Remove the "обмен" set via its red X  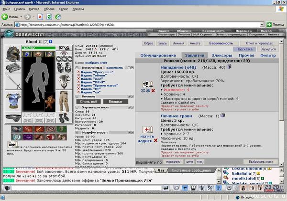(78, 75)
